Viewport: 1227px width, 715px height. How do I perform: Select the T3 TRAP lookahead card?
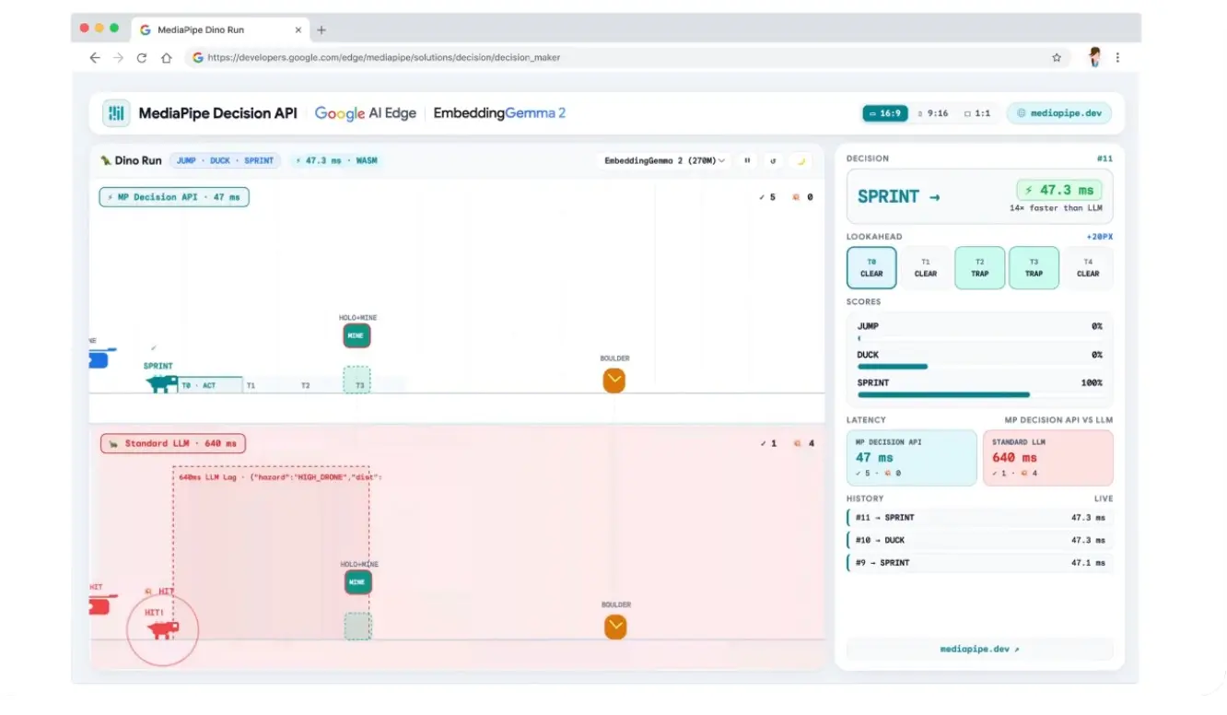pyautogui.click(x=1034, y=267)
